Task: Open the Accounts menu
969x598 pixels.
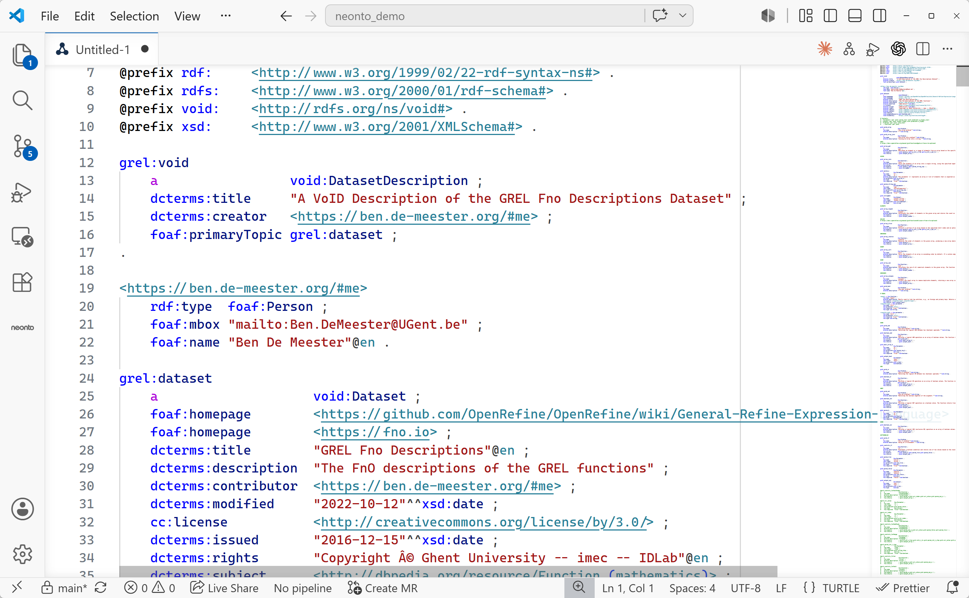Action: [x=22, y=509]
